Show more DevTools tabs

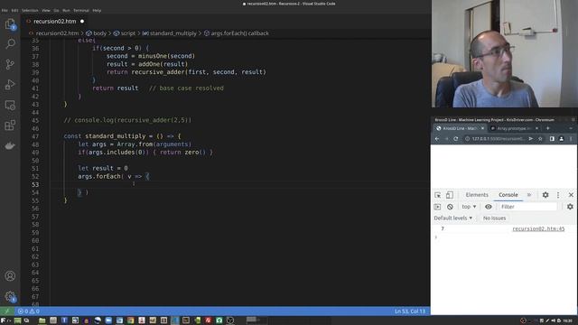pyautogui.click(x=529, y=195)
